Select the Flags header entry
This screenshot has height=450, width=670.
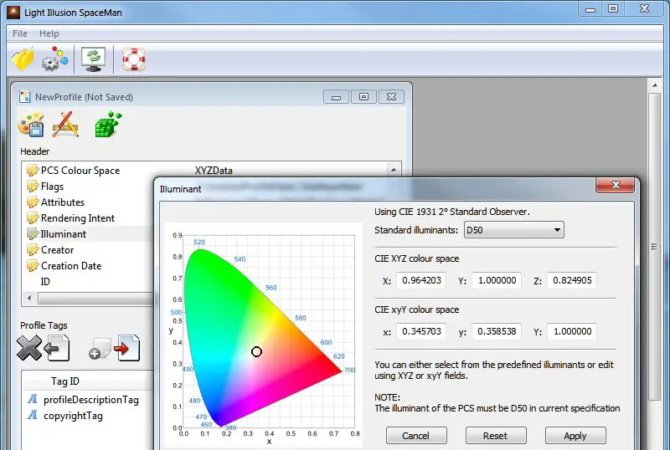(x=52, y=187)
